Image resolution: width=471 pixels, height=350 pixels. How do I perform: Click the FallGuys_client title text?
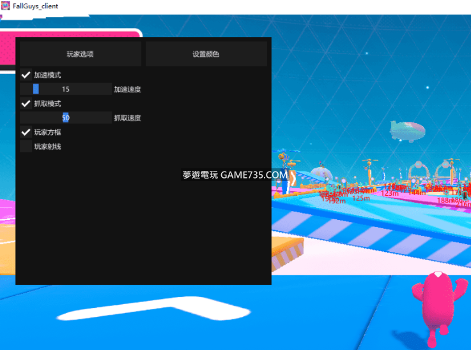[x=35, y=6]
